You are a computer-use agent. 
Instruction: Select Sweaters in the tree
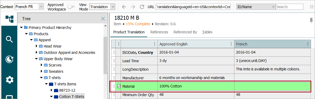pyautogui.click(x=56, y=71)
